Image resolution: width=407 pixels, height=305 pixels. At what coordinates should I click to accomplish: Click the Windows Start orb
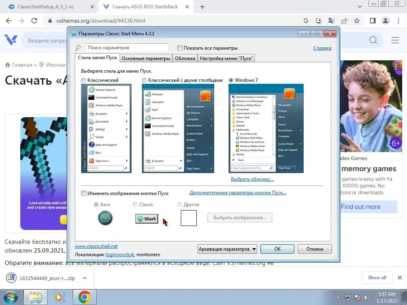click(x=11, y=297)
